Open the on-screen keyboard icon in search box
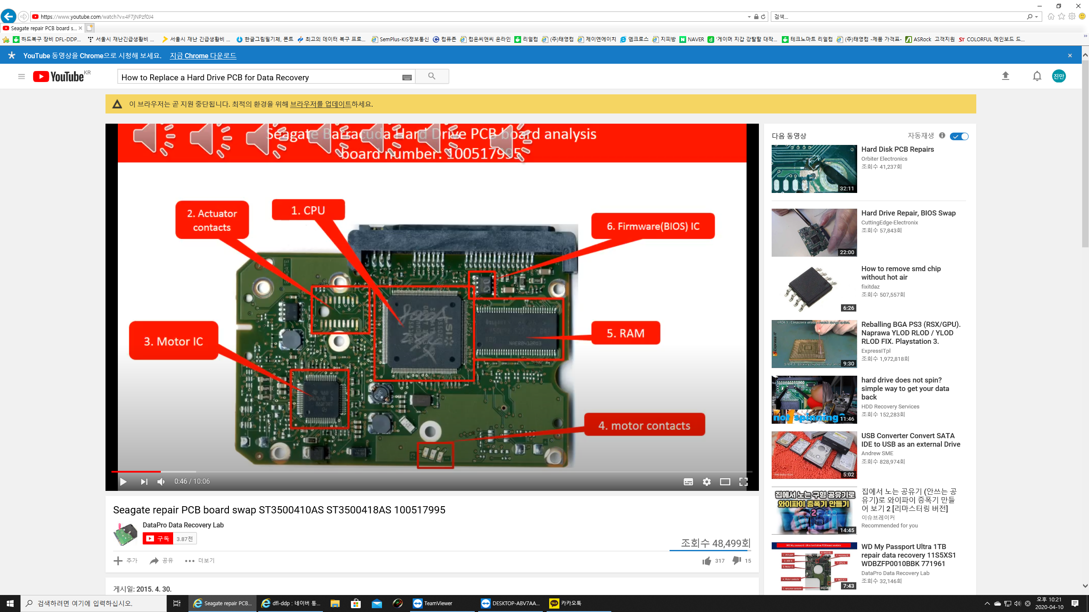 click(x=407, y=77)
